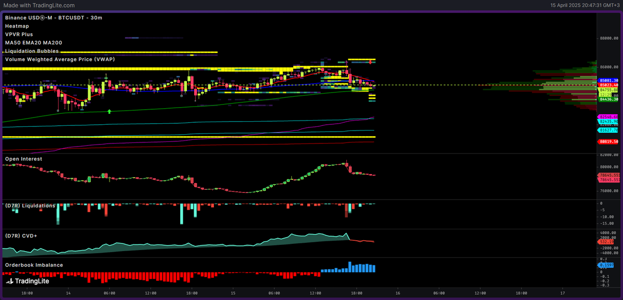Click the red 85023.40 price tag
Viewport: 623px width, 300px height.
[x=608, y=85]
